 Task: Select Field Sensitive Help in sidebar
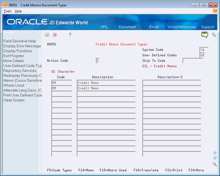(x=20, y=41)
